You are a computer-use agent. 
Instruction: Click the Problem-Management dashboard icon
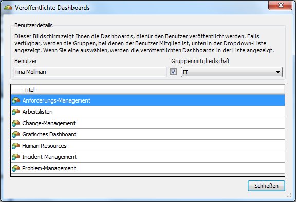16,169
